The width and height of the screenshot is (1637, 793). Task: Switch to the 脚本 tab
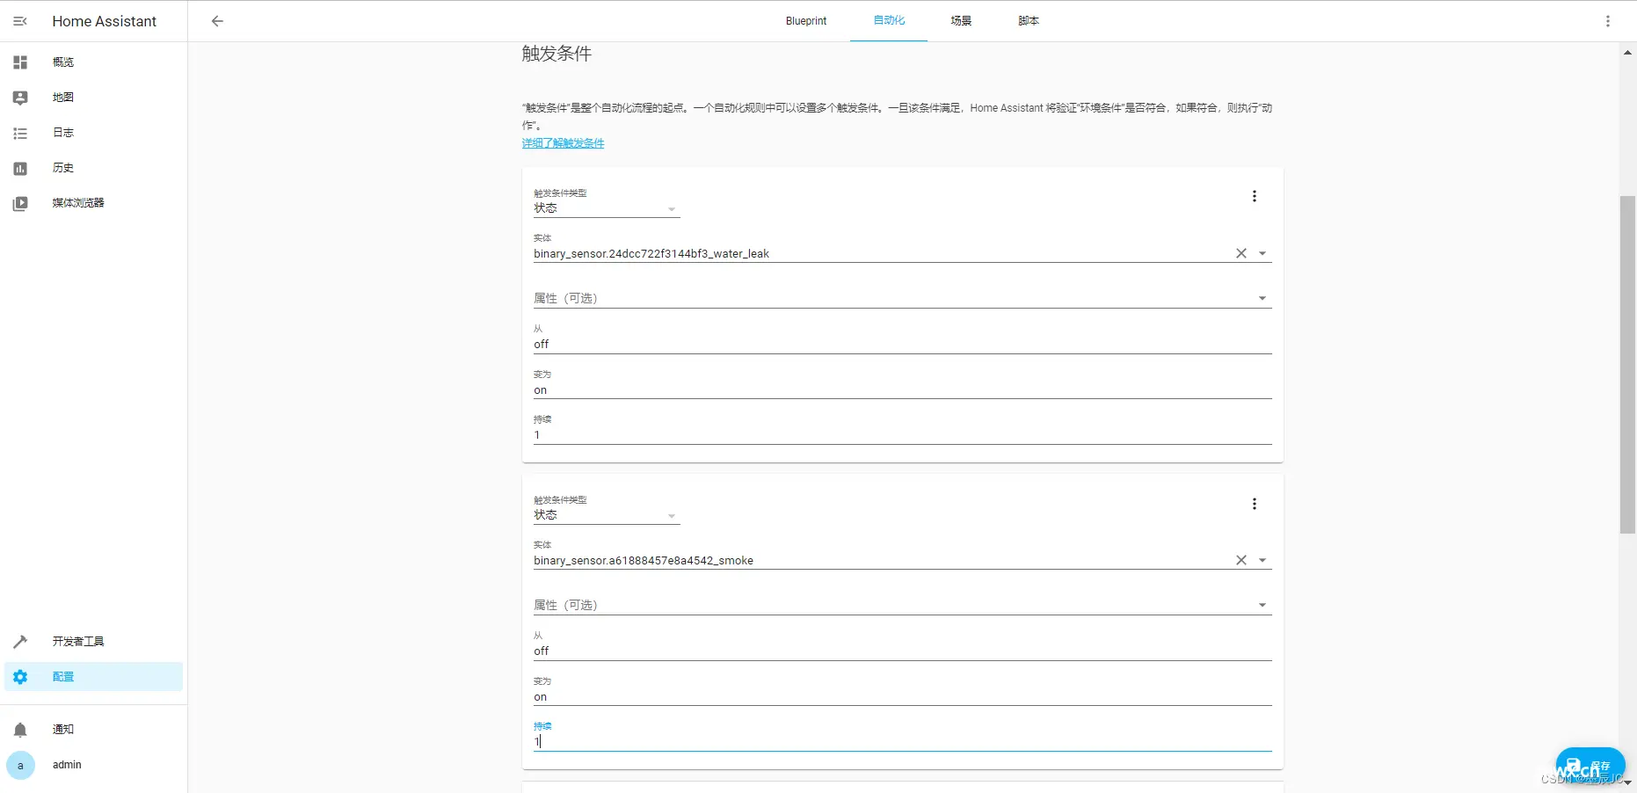pos(1029,21)
